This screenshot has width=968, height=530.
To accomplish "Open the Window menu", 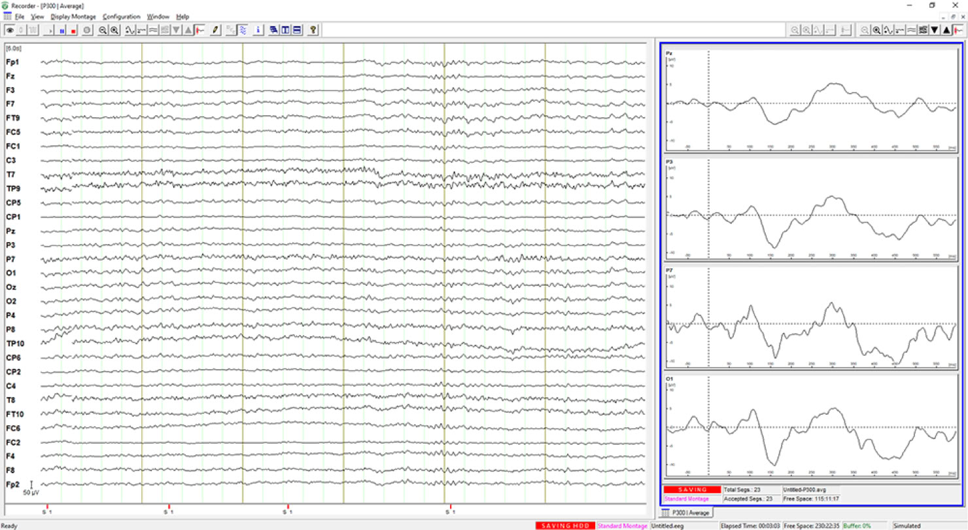I will [158, 16].
